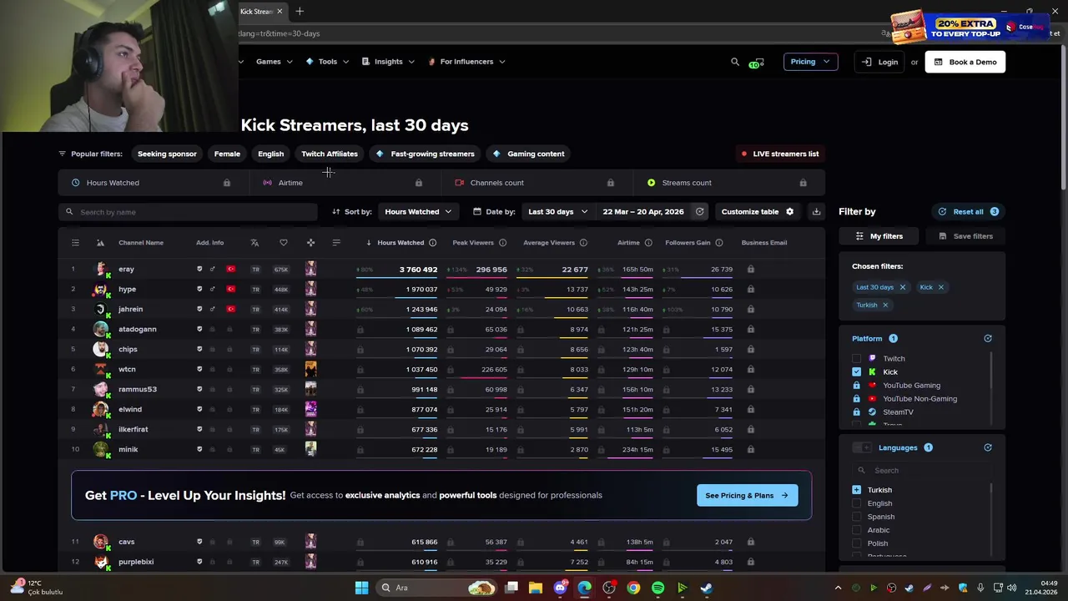Click the refresh icon beside the date range
Image resolution: width=1068 pixels, height=601 pixels.
pyautogui.click(x=700, y=212)
